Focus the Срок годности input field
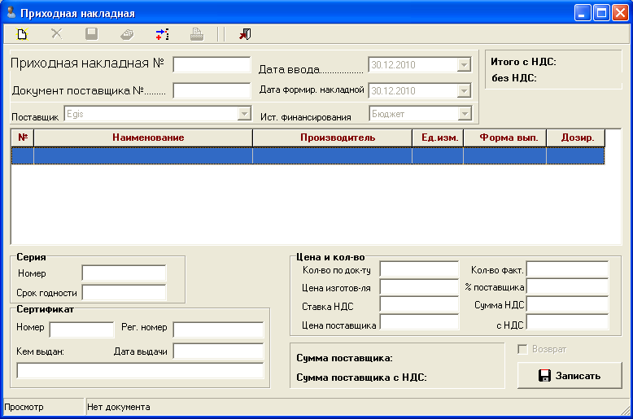The image size is (633, 419). (x=124, y=293)
